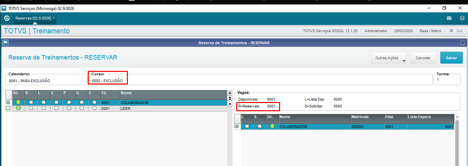Close the Reserva de Treinamentos dialog

[x=462, y=43]
